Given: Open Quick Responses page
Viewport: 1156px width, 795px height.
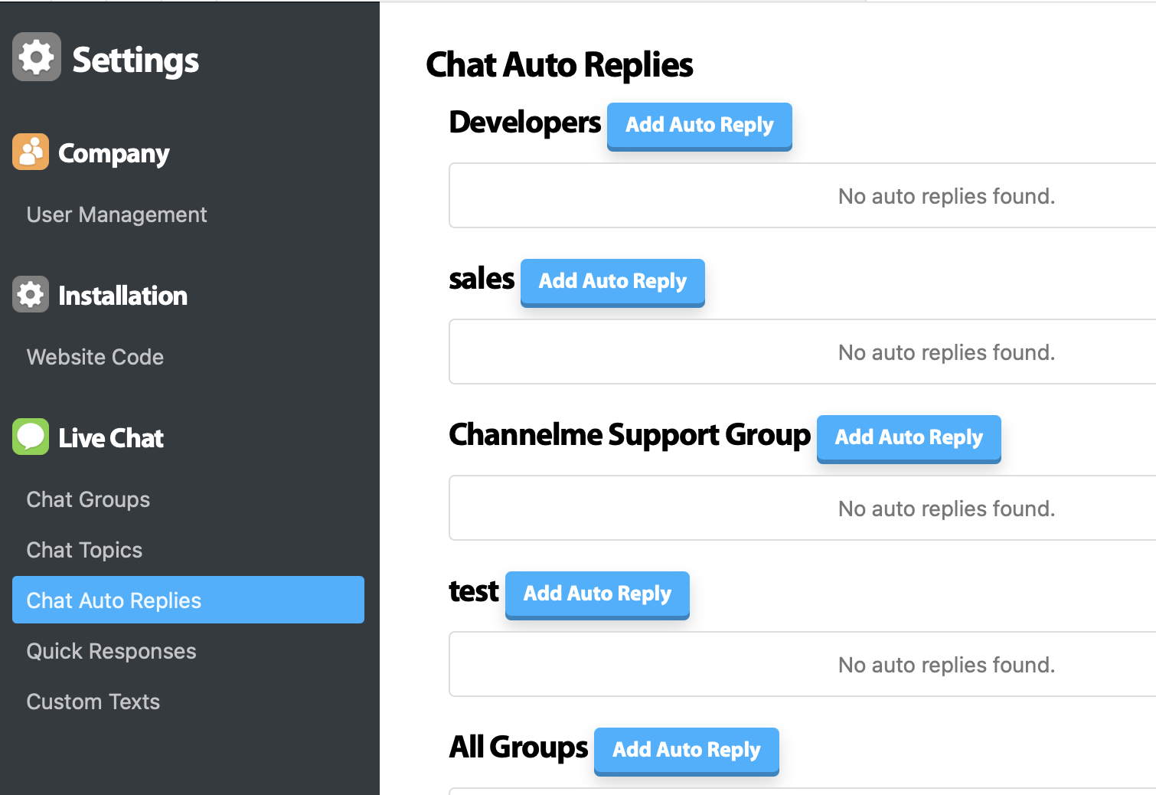Looking at the screenshot, I should click(111, 651).
